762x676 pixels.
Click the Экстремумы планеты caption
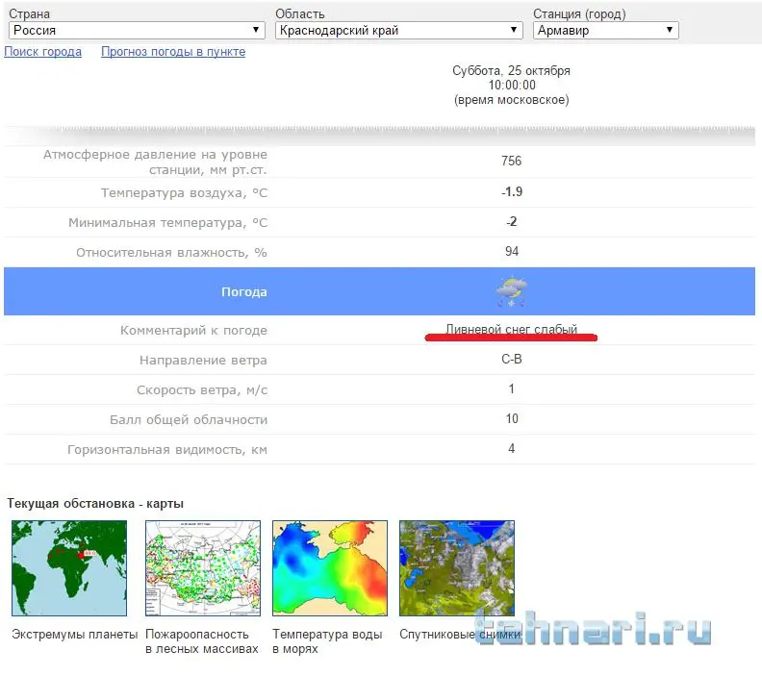coord(75,635)
